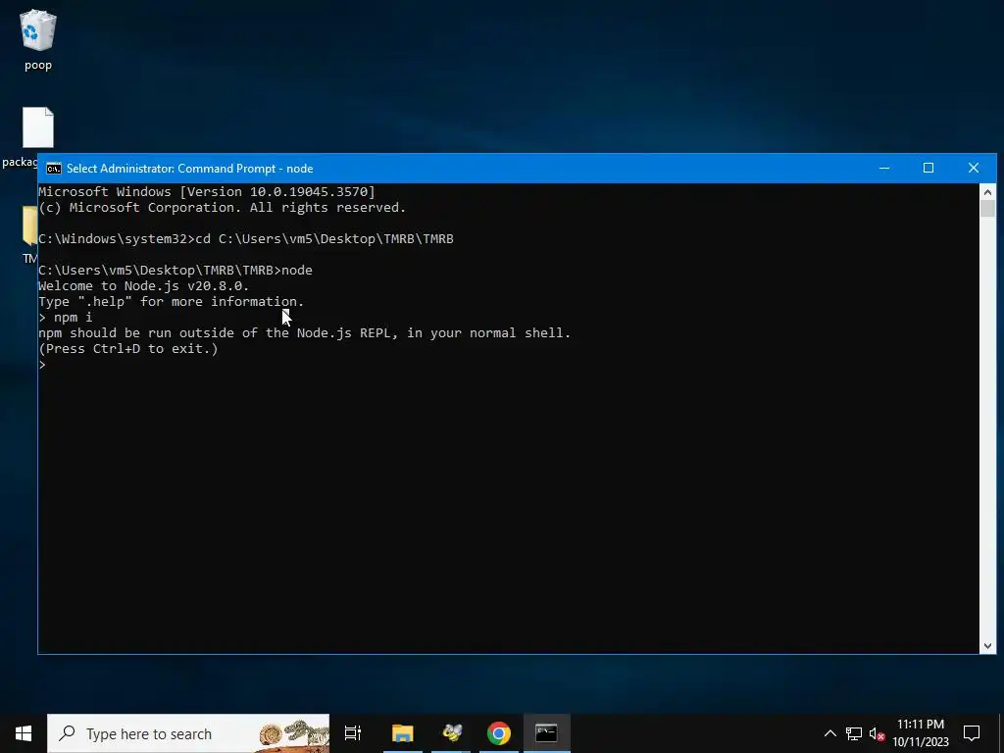Click the fossil search highlight in the search box
Image resolution: width=1004 pixels, height=753 pixels.
(294, 734)
